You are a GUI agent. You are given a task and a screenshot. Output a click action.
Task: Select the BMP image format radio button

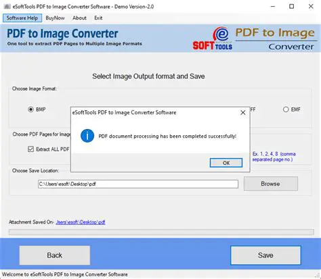(x=30, y=109)
